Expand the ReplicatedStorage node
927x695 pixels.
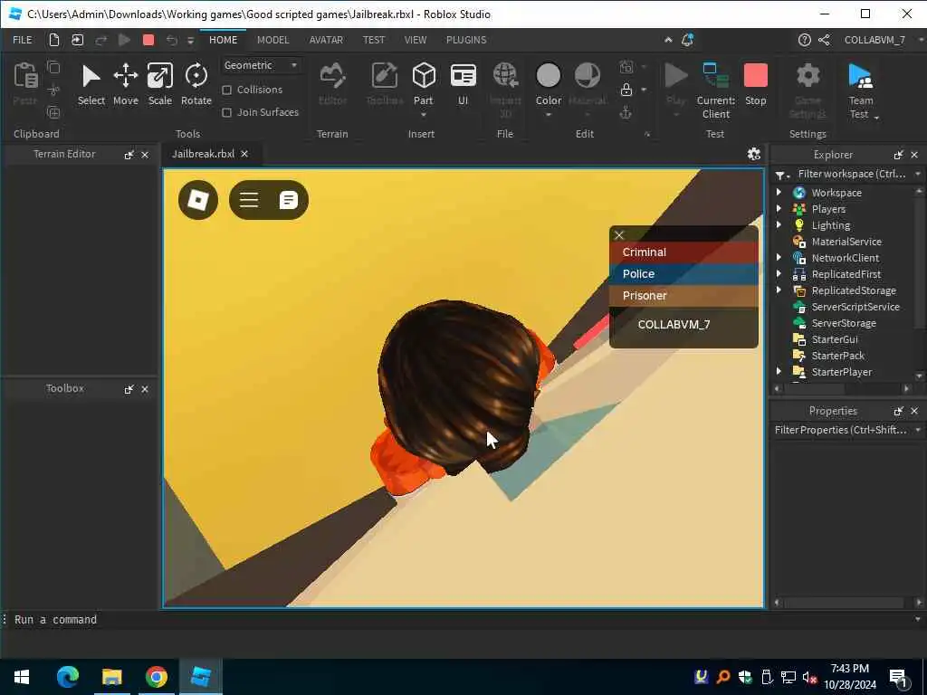779,290
